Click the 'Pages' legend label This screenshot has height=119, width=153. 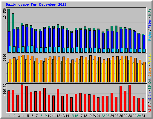click(150, 36)
